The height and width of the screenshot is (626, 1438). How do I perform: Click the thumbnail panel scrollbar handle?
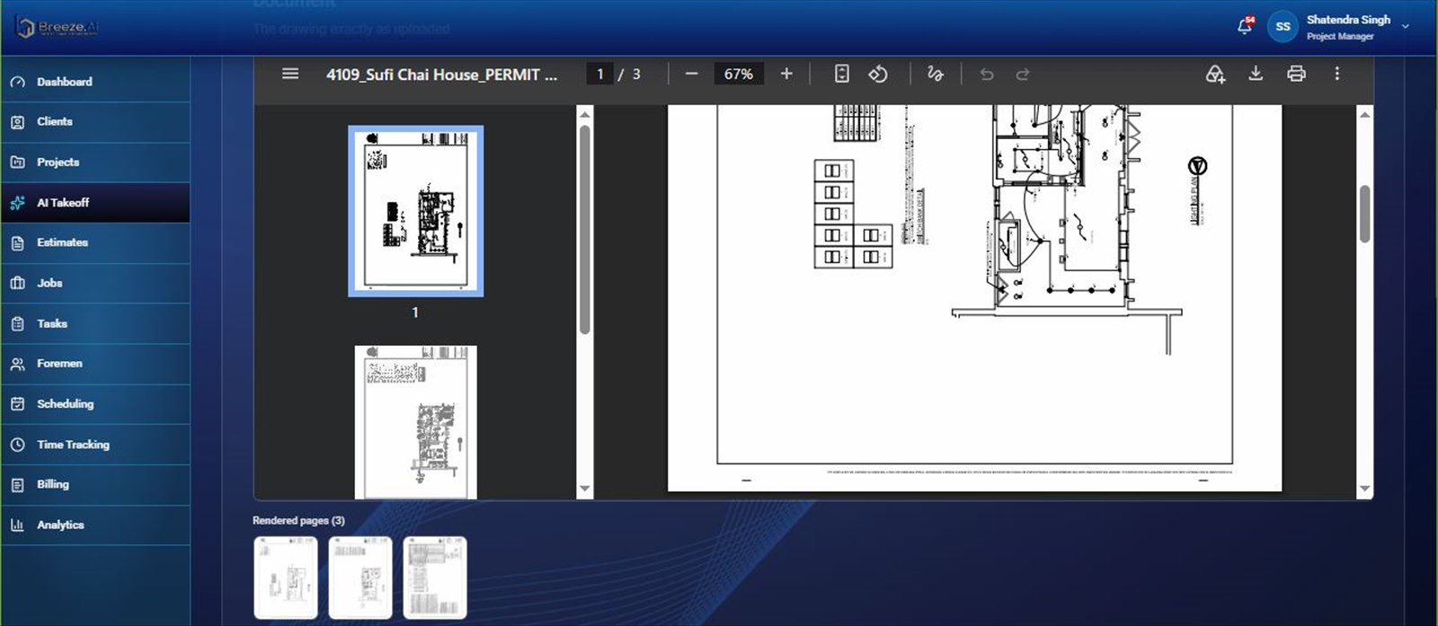(x=585, y=229)
